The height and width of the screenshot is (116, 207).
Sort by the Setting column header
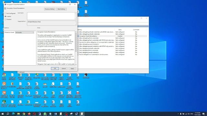(x=80, y=30)
